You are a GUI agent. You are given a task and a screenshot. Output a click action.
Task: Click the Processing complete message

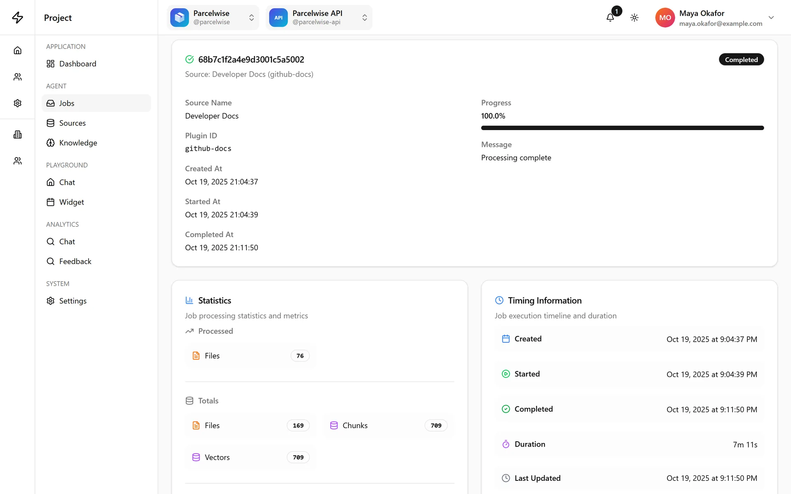coord(516,158)
